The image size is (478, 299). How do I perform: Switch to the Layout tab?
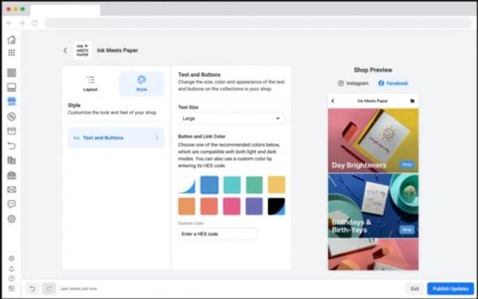(90, 83)
